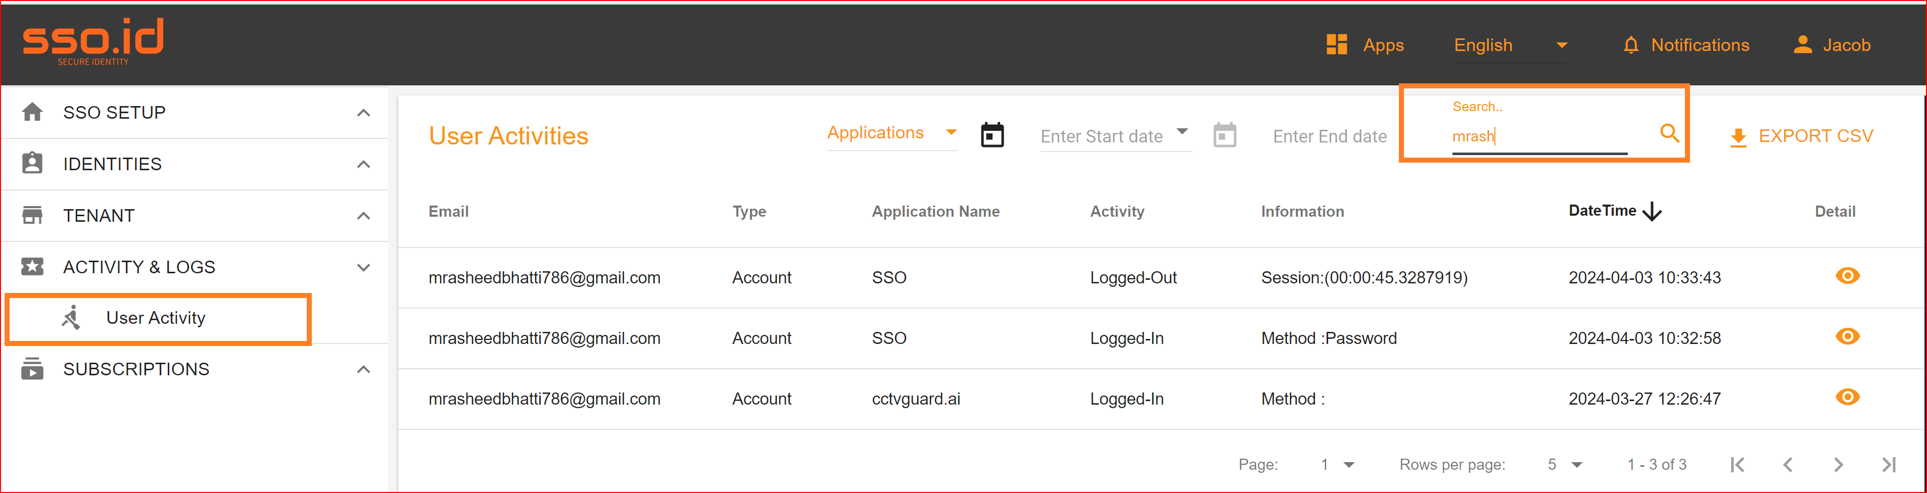Click the Search input field
The image size is (1927, 493).
[1539, 136]
